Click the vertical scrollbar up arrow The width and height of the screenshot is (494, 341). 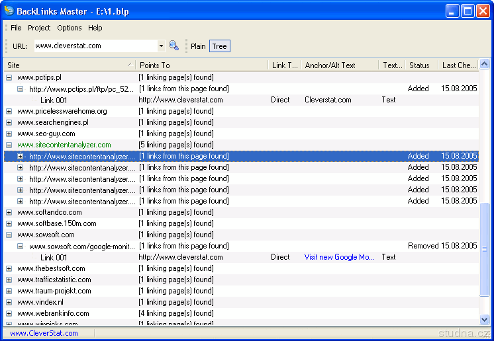click(x=485, y=65)
